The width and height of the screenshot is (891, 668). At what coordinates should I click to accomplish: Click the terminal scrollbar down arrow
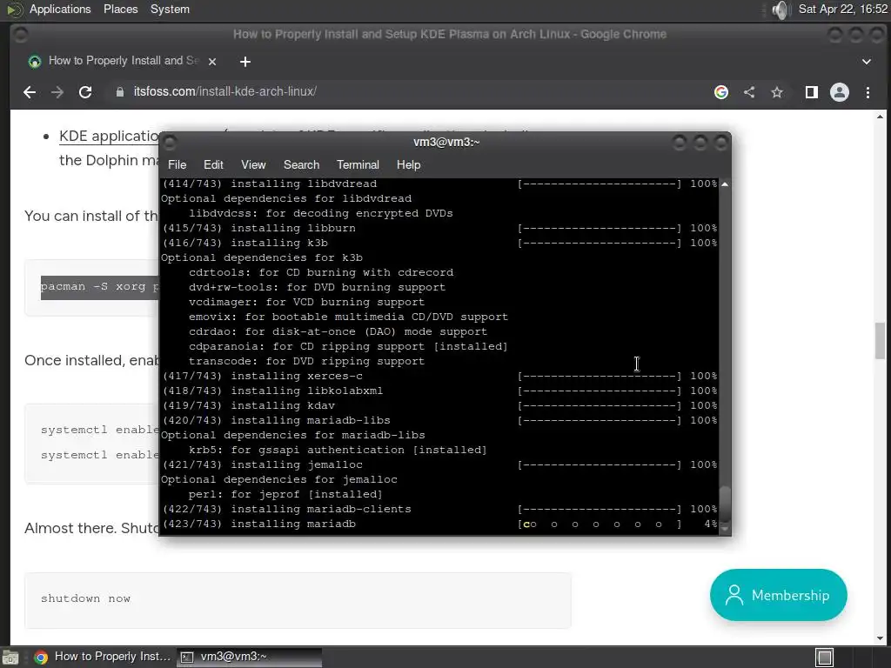click(725, 528)
